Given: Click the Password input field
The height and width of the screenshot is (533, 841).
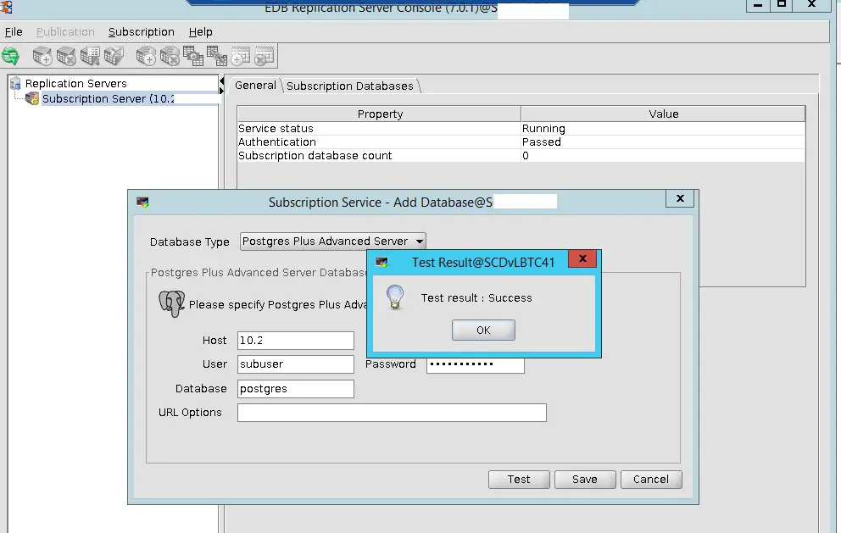Looking at the screenshot, I should click(476, 364).
